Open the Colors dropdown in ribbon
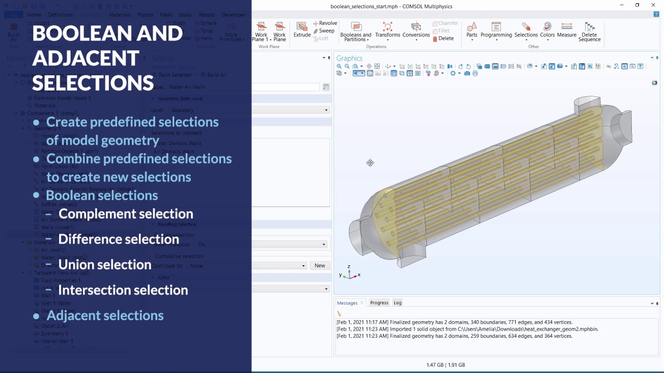The width and height of the screenshot is (664, 373). point(547,32)
